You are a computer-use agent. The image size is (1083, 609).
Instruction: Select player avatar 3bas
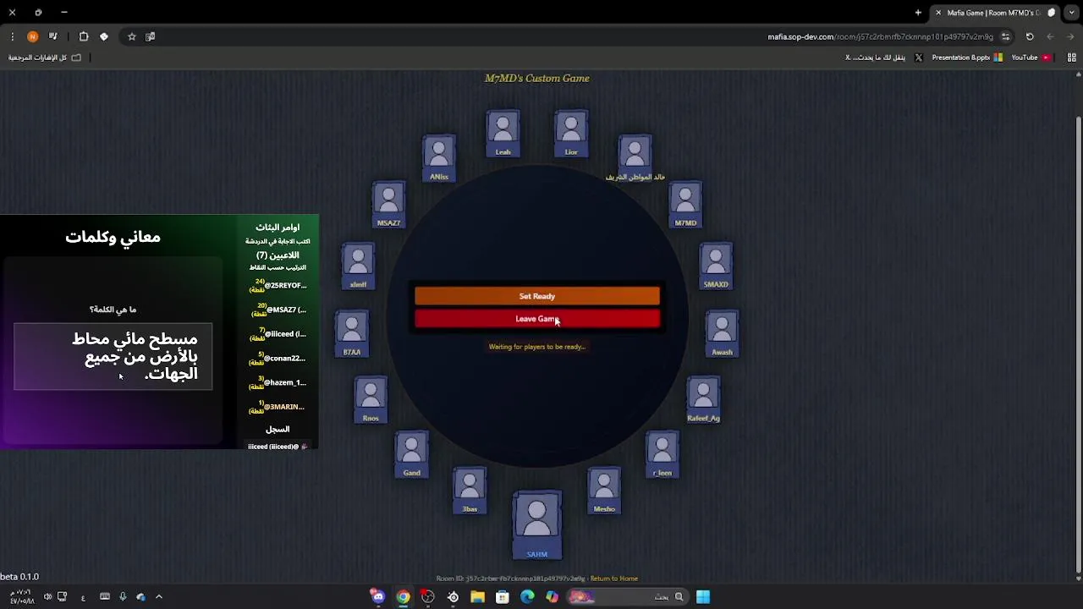point(470,491)
